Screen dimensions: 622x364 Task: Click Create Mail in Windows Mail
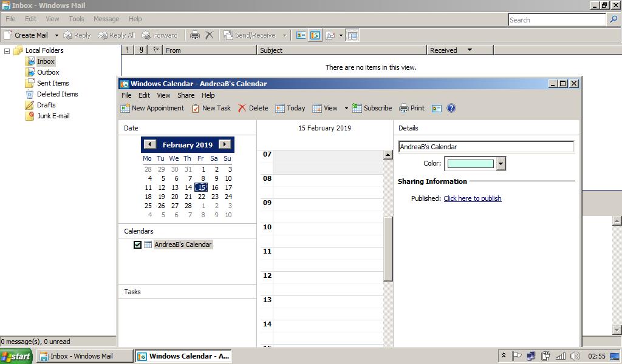(26, 35)
